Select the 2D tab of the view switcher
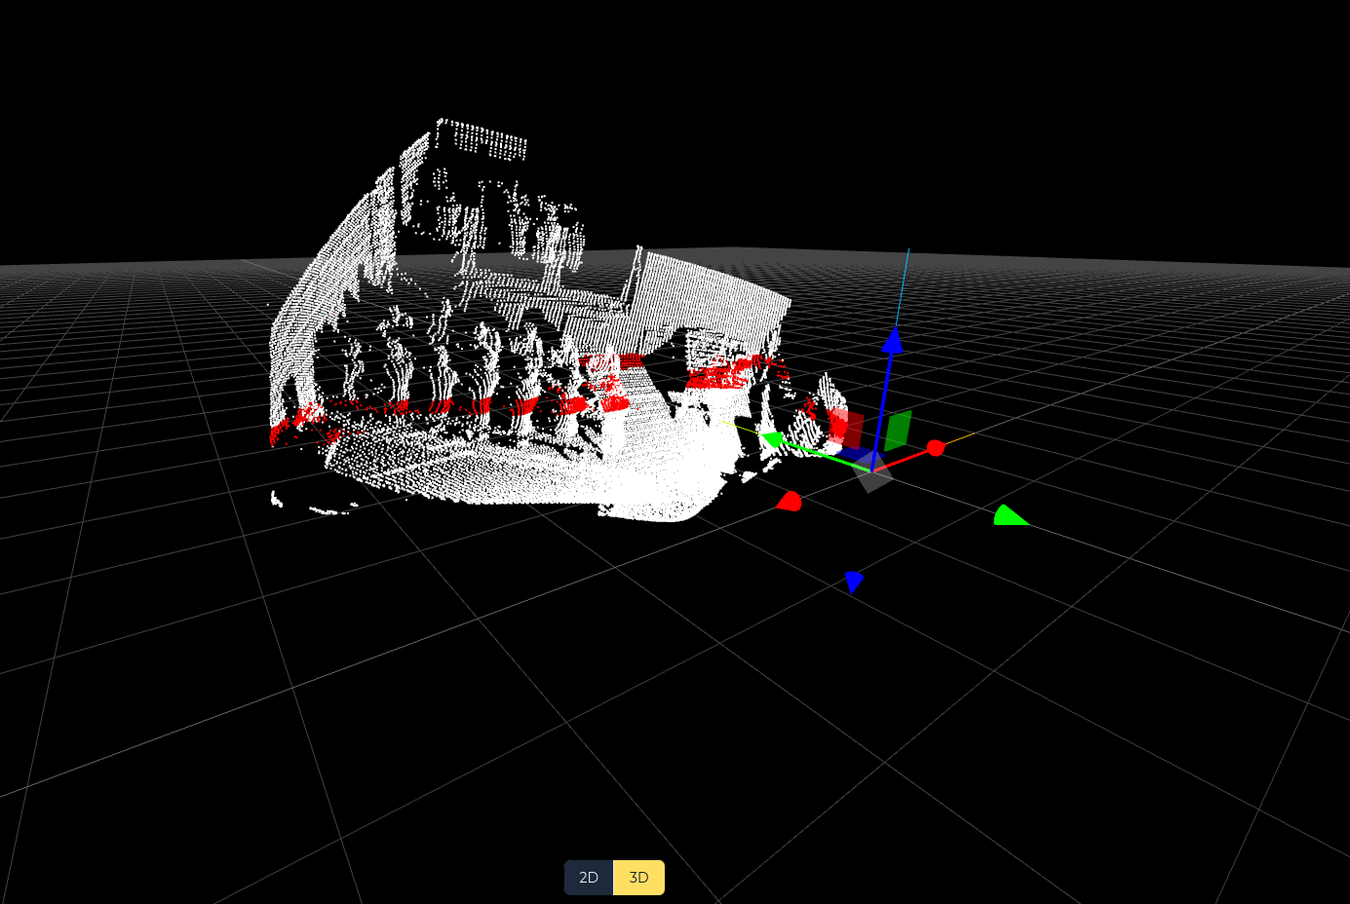Screen dimensions: 1350x904 pyautogui.click(x=588, y=877)
